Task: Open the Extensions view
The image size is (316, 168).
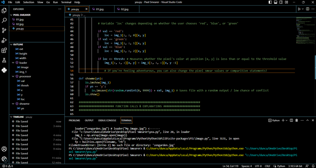Action: click(4, 50)
